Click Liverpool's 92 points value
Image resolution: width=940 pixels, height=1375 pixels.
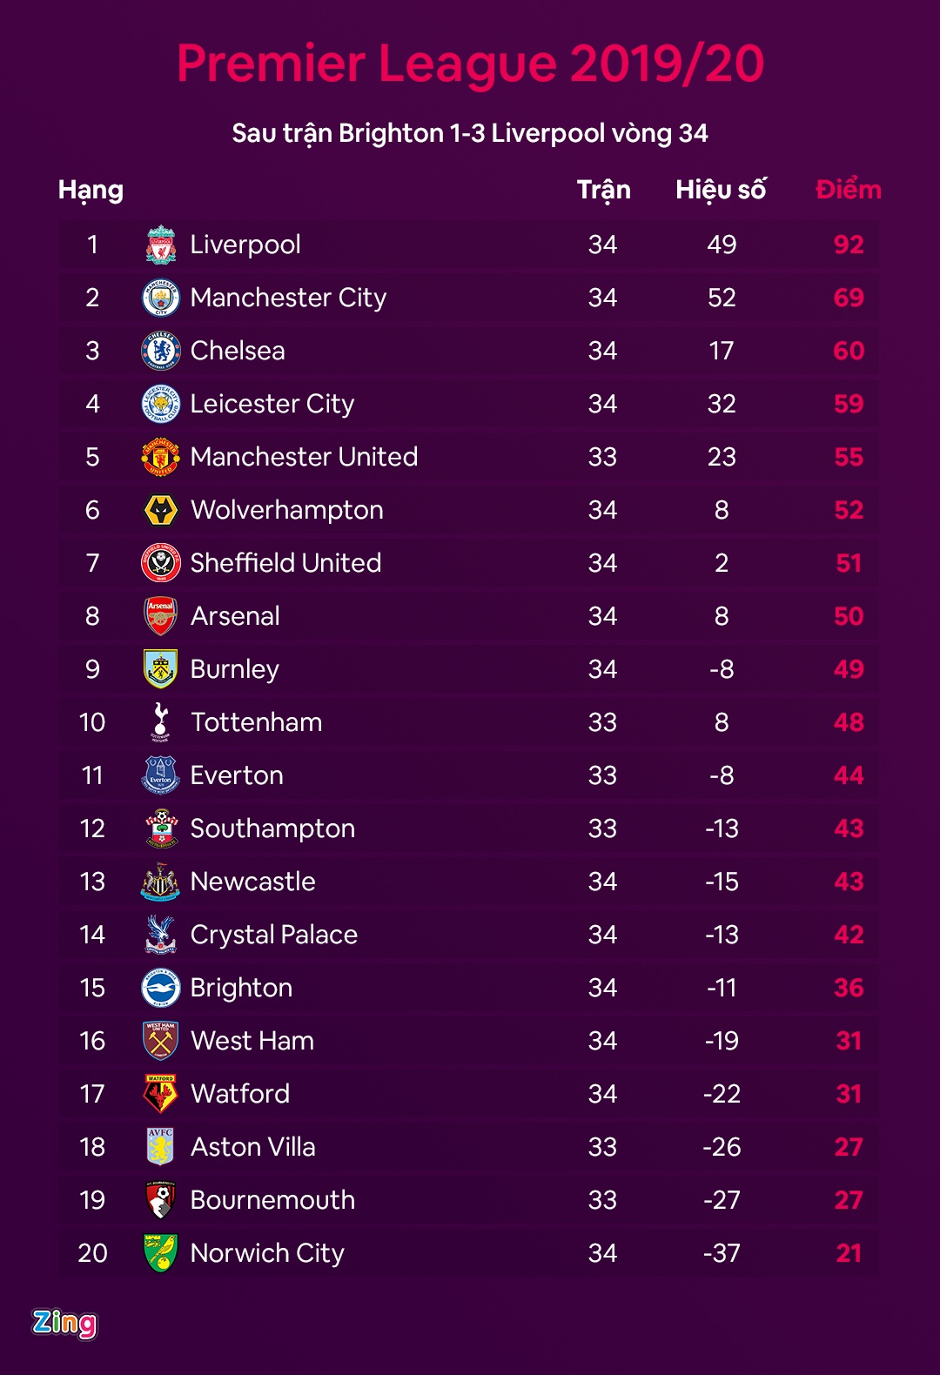pos(849,245)
